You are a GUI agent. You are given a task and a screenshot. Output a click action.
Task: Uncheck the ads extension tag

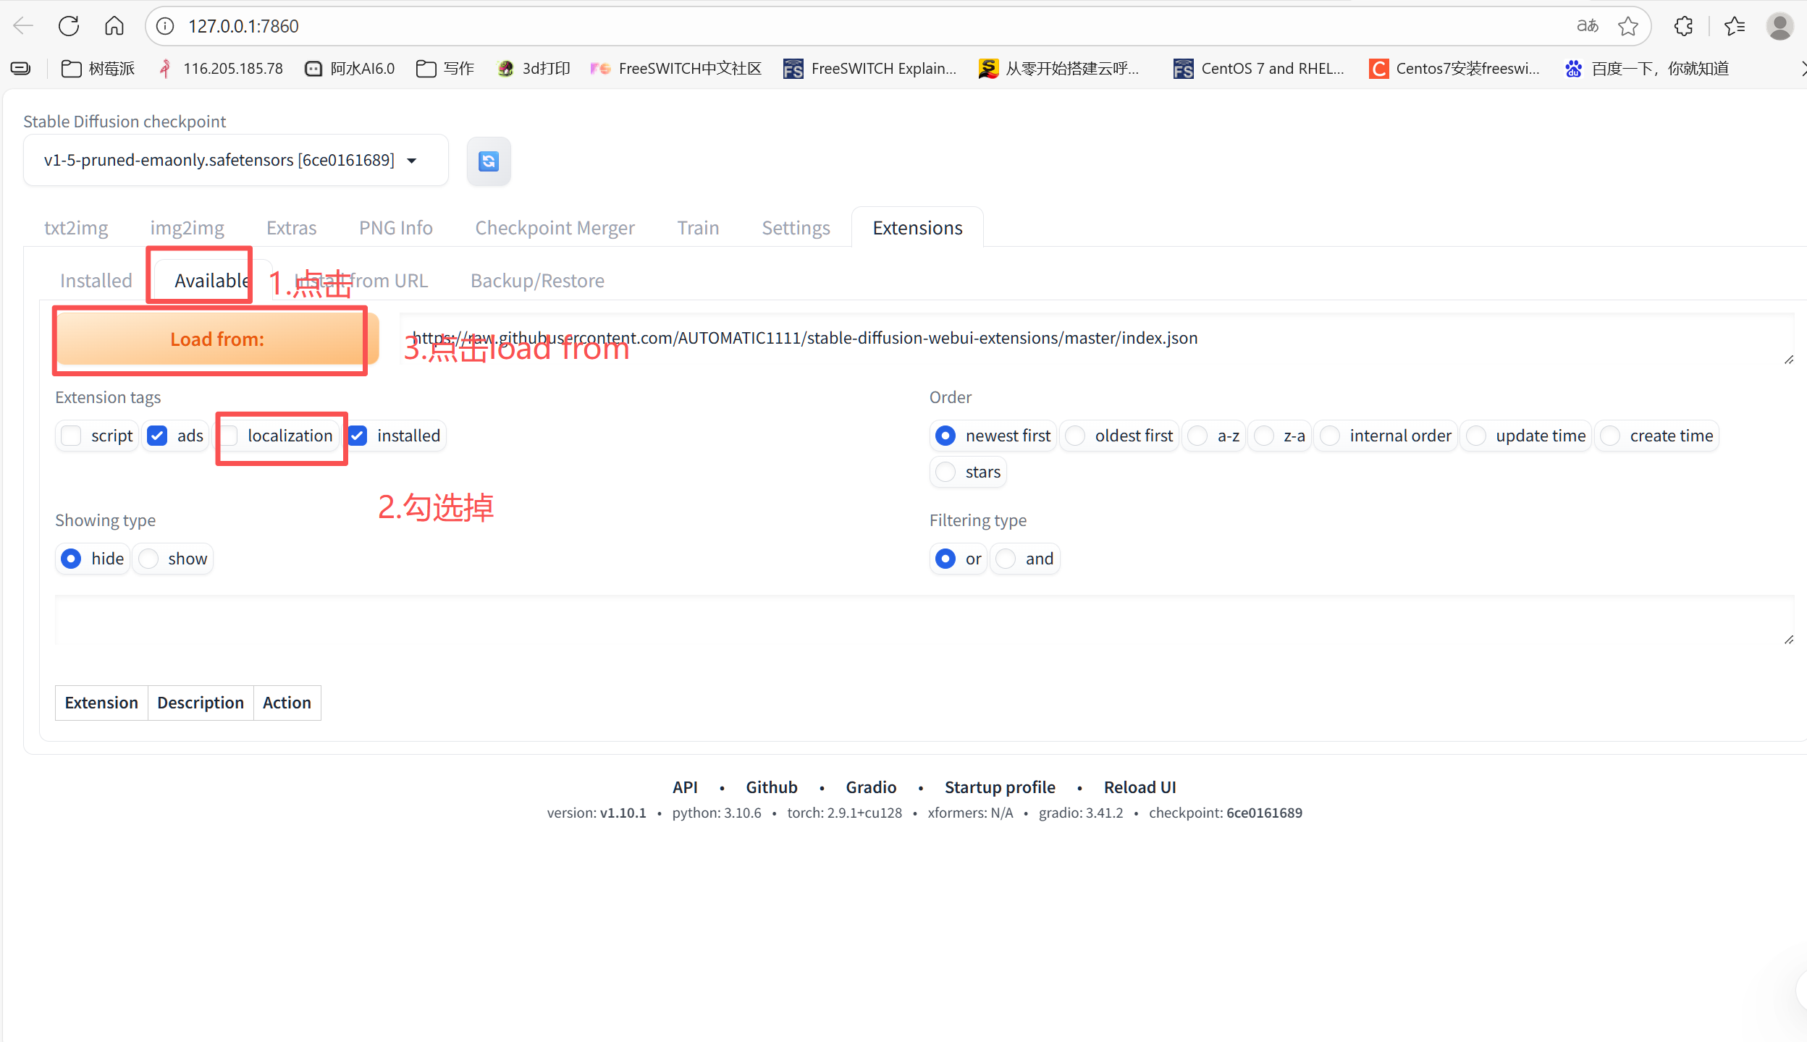[x=157, y=436]
